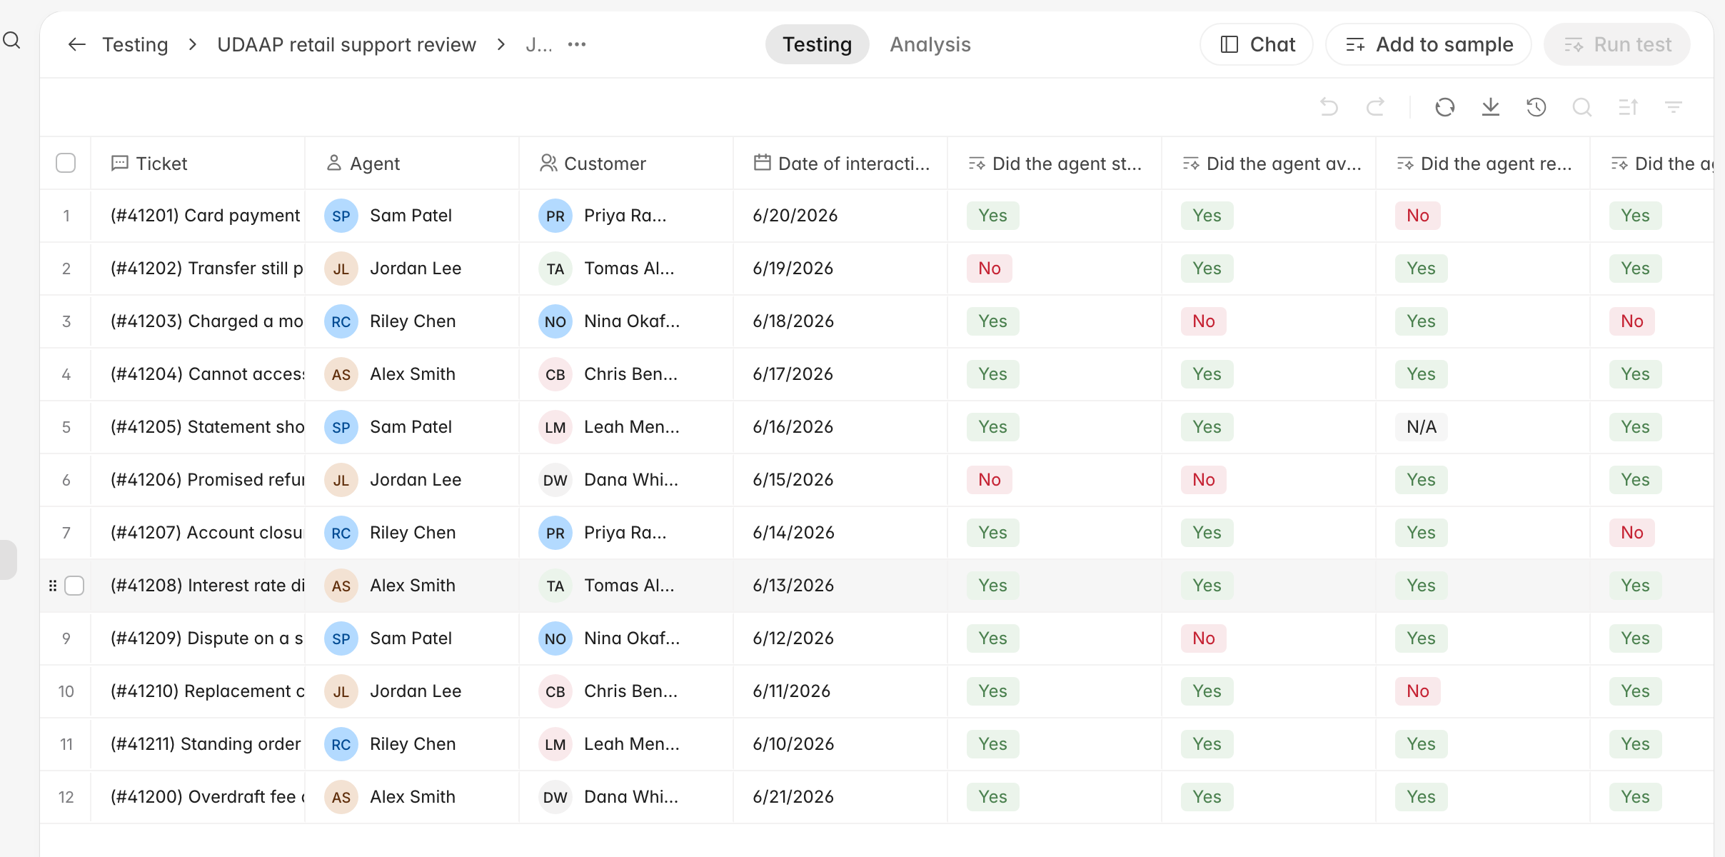Image resolution: width=1725 pixels, height=857 pixels.
Task: Click the Add to sample button
Action: click(1429, 44)
